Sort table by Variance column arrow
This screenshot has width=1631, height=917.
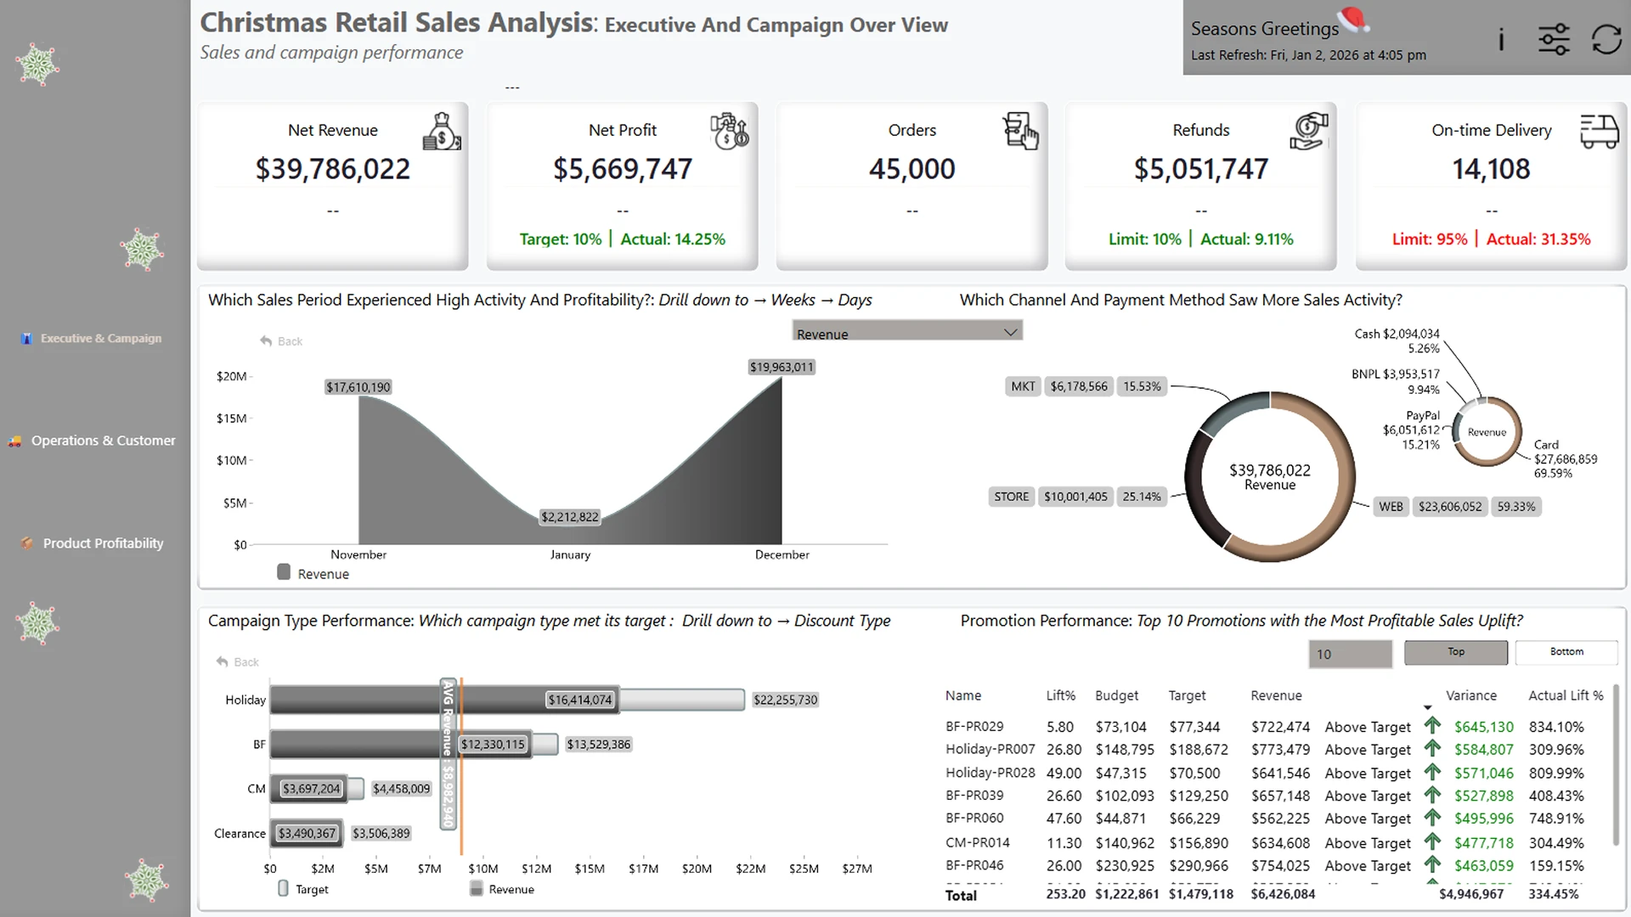pos(1427,707)
